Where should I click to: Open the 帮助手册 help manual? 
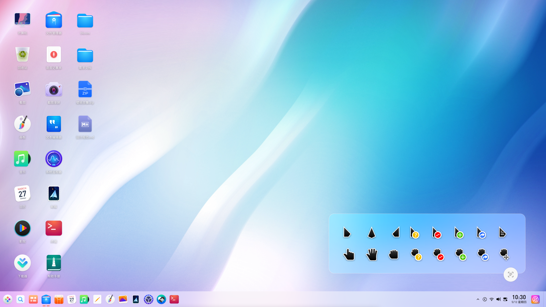pos(54,263)
